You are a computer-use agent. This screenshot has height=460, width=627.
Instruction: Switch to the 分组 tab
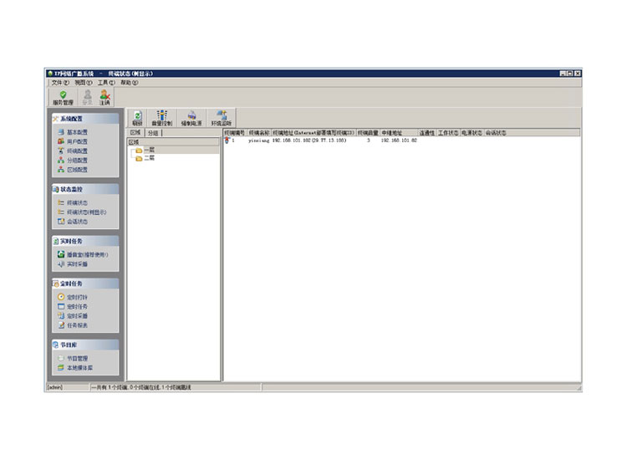click(153, 133)
